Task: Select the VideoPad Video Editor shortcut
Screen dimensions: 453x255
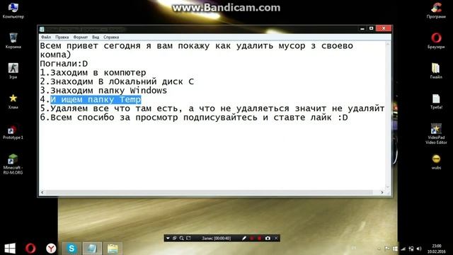Action: (436, 134)
